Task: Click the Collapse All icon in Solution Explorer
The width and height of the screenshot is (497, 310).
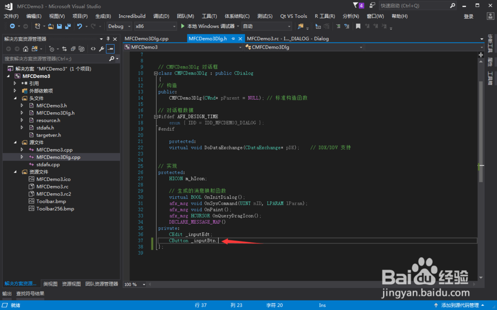Action: 73,49
